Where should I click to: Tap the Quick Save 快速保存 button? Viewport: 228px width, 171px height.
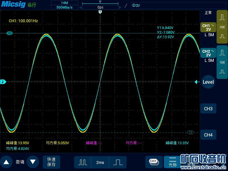coord(51,162)
